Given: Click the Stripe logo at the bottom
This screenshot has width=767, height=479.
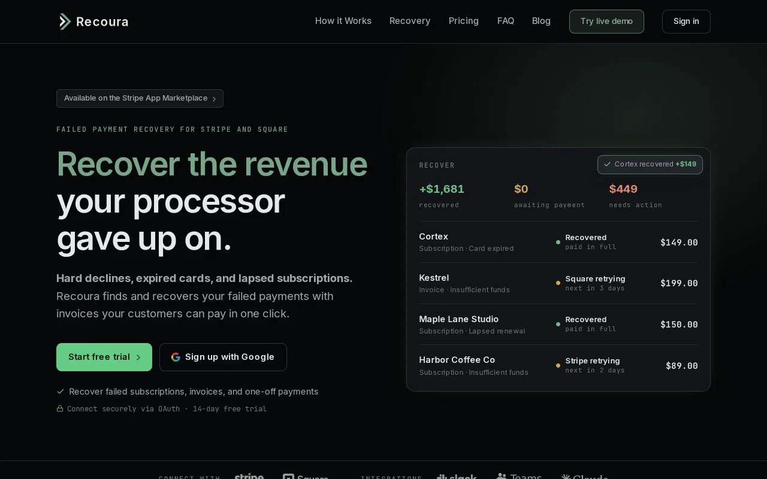Looking at the screenshot, I should 249,477.
